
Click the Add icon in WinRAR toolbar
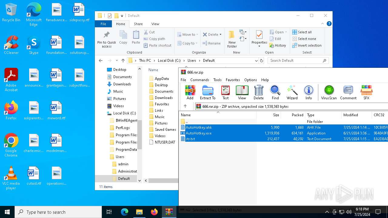click(190, 92)
